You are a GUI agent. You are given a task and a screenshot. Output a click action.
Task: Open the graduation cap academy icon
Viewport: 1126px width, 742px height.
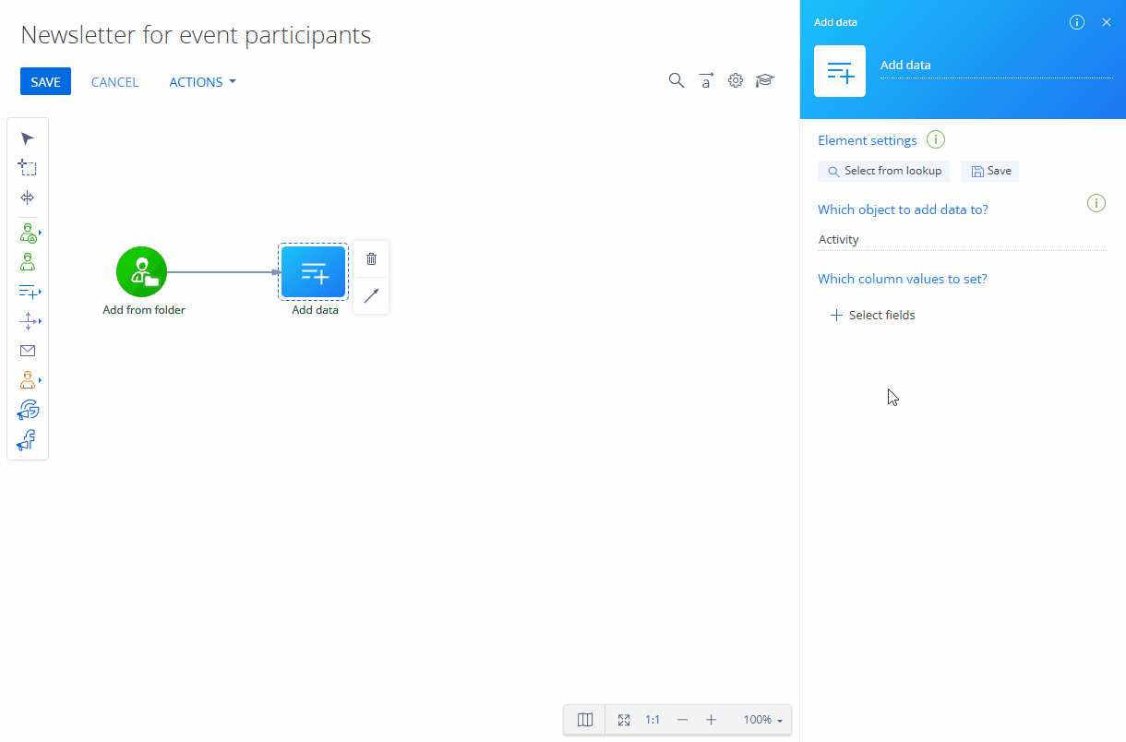coord(764,81)
